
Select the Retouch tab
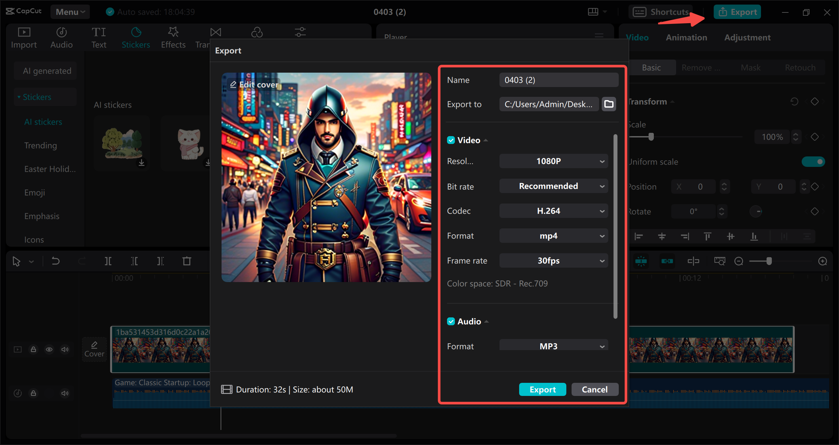pos(800,67)
